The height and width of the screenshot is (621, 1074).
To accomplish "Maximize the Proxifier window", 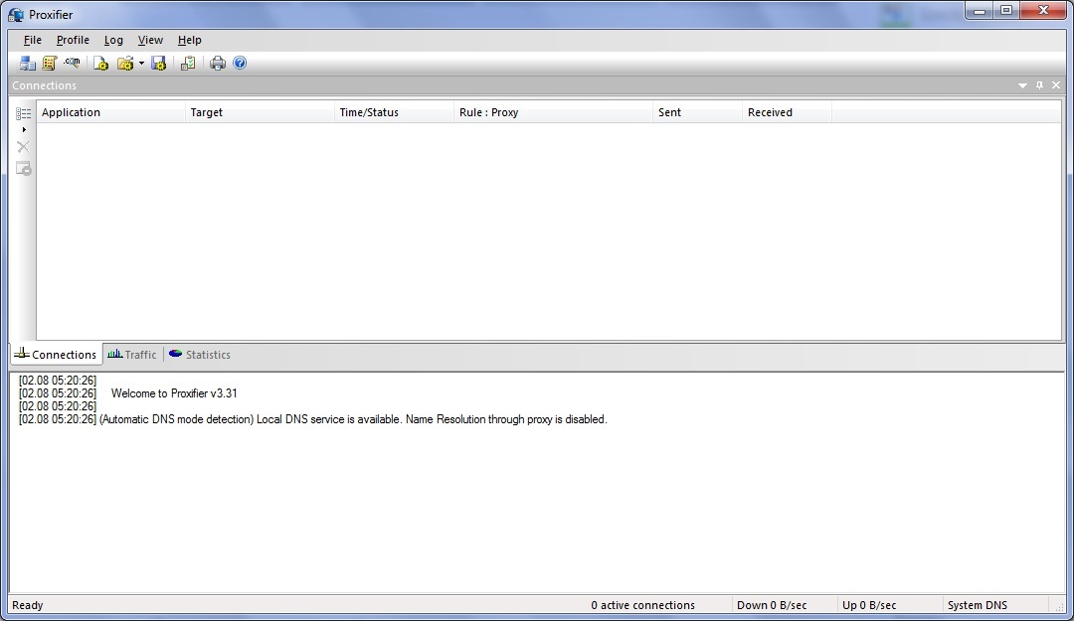I will pos(1006,11).
